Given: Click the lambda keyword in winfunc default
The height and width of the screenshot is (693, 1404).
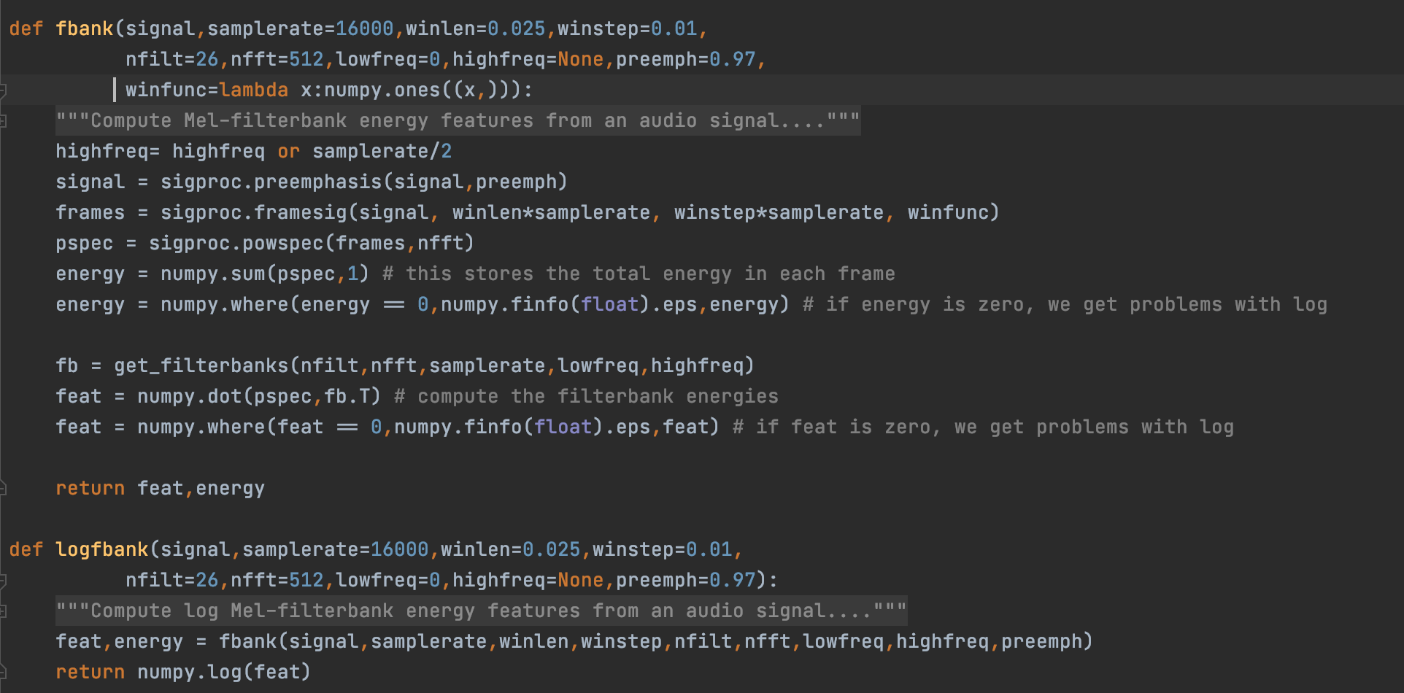Looking at the screenshot, I should (254, 89).
